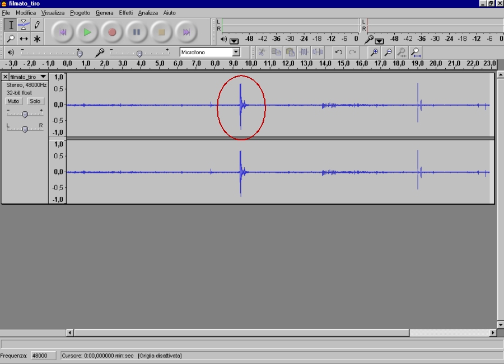Viewport: 504px width, 364px height.
Task: Select the Selection (I-beam) tool
Action: click(x=11, y=25)
